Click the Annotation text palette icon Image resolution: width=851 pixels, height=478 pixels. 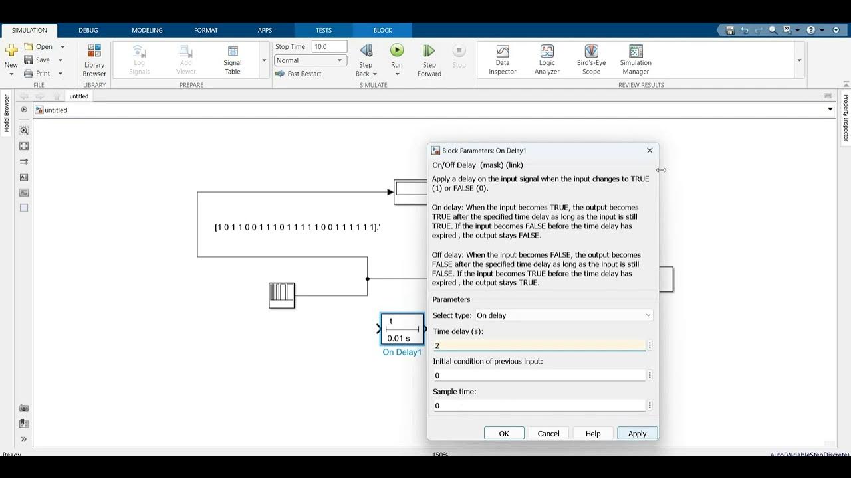pos(24,177)
